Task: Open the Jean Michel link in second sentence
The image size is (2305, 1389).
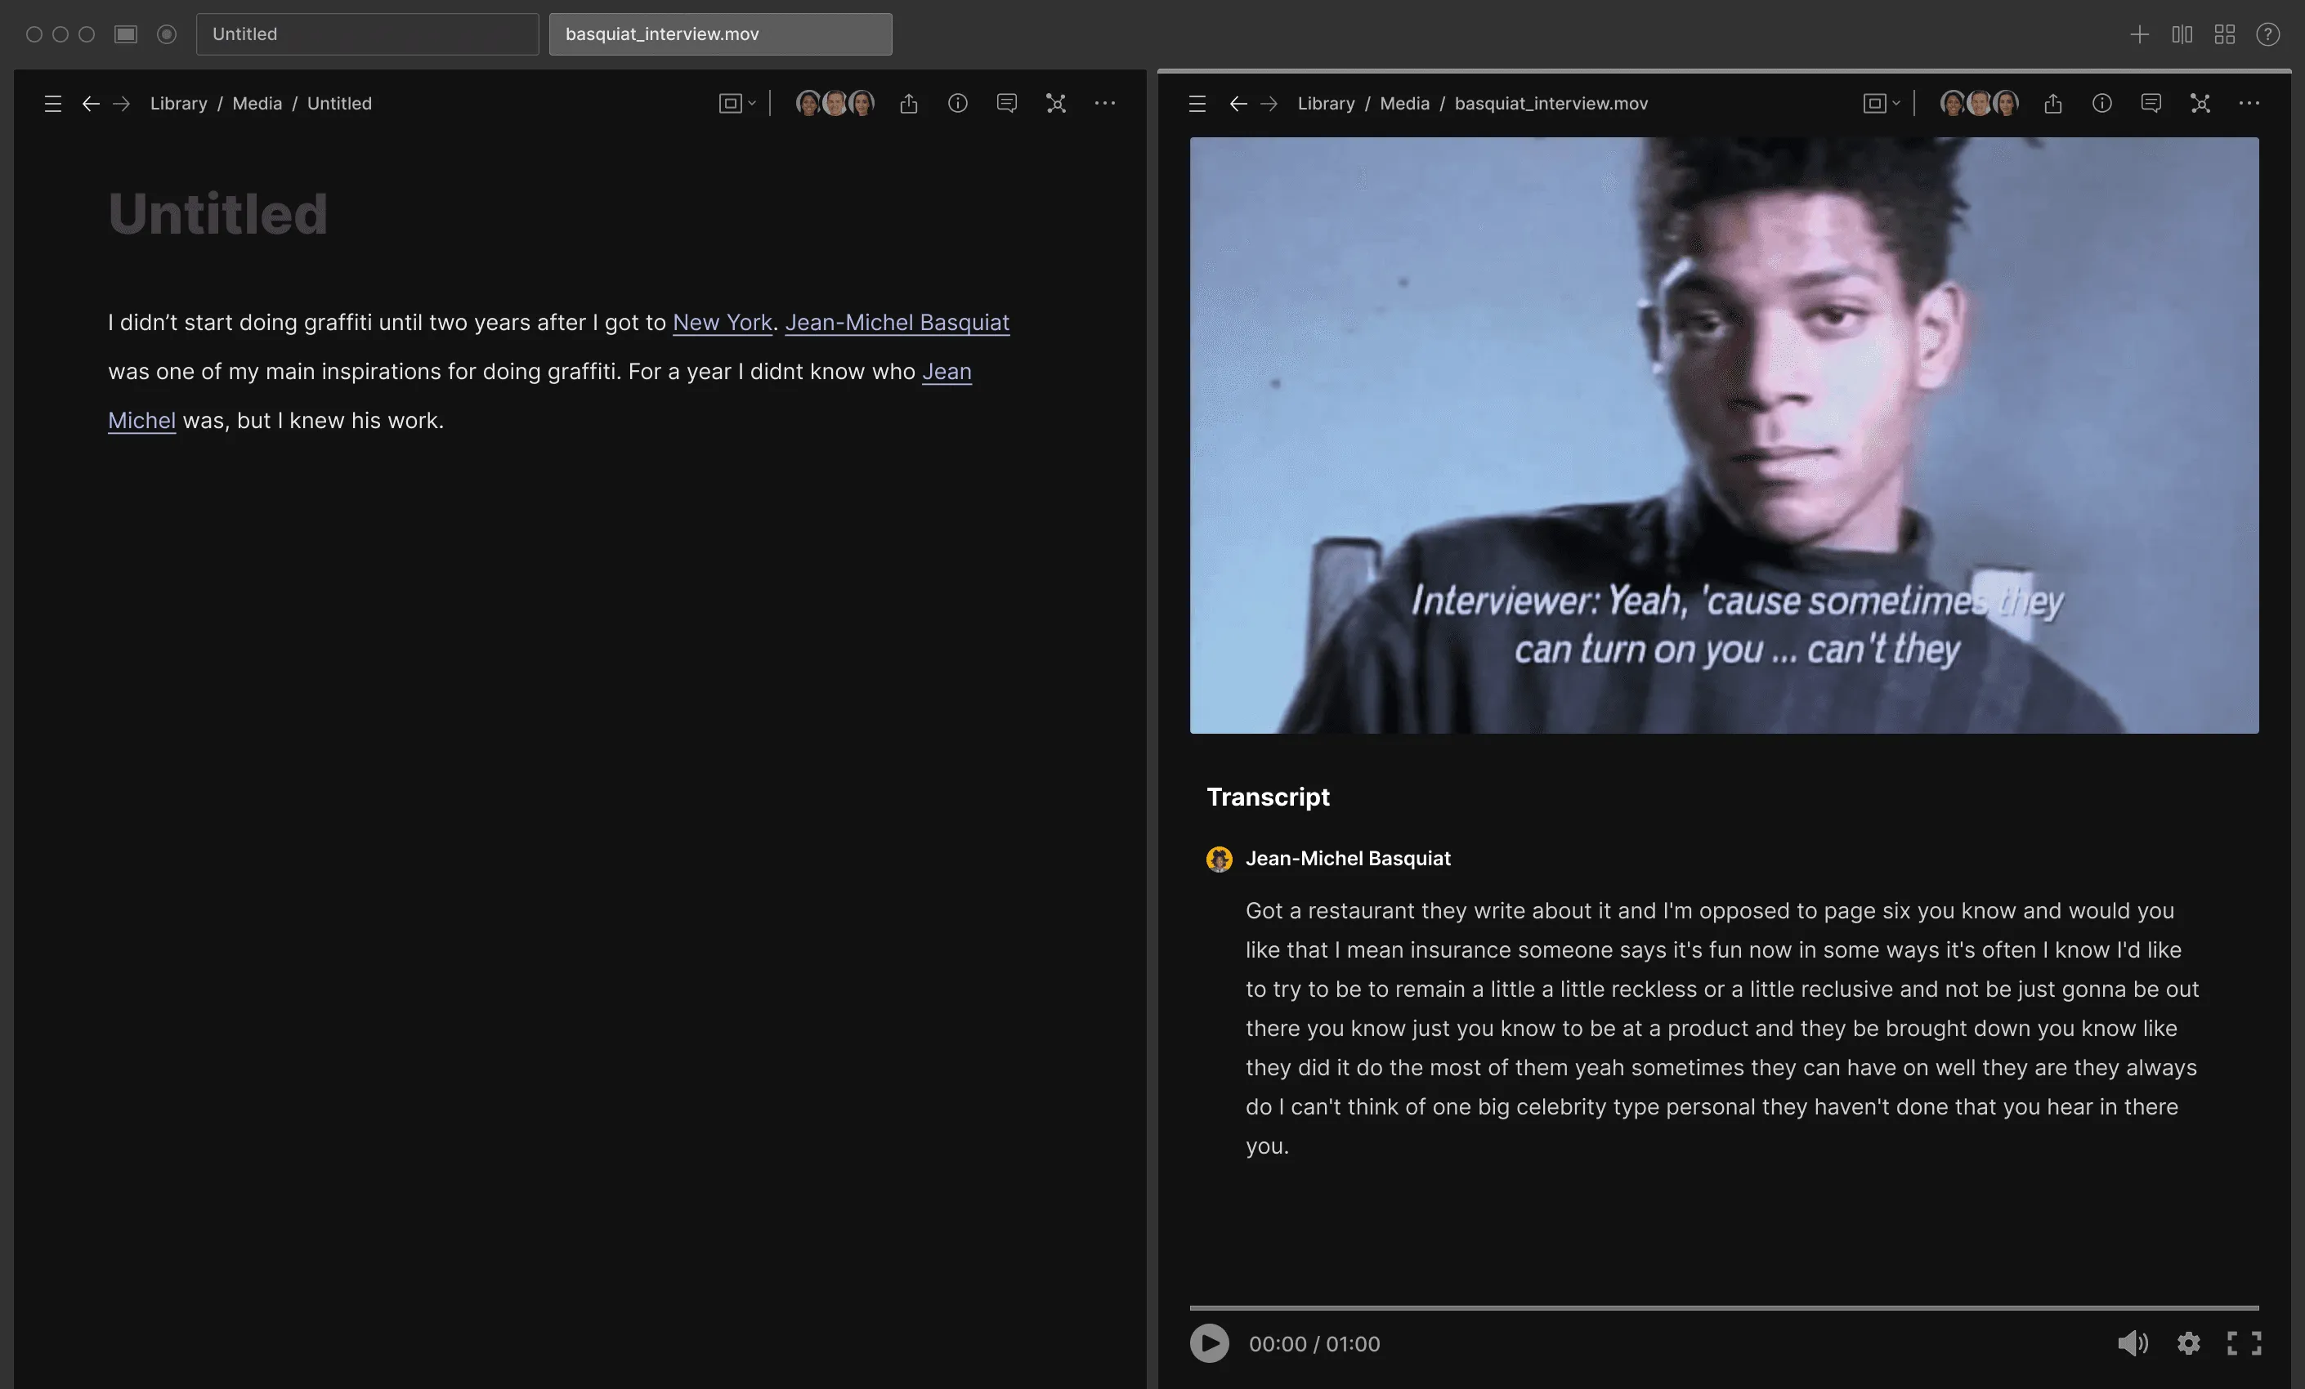Action: tap(947, 373)
